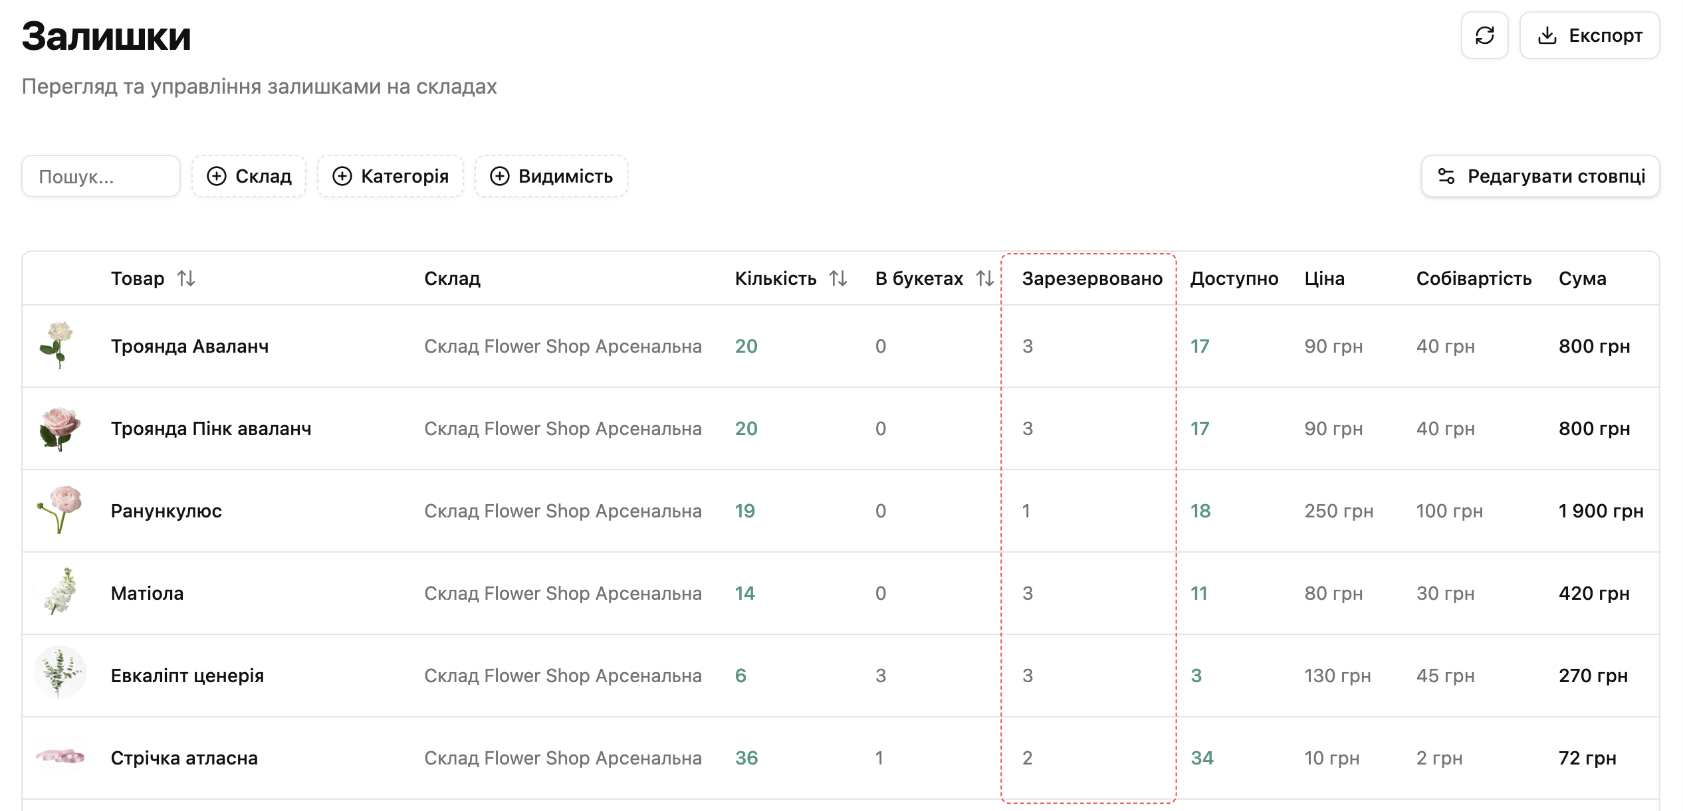
Task: Focus the Пошук search field
Action: (101, 176)
